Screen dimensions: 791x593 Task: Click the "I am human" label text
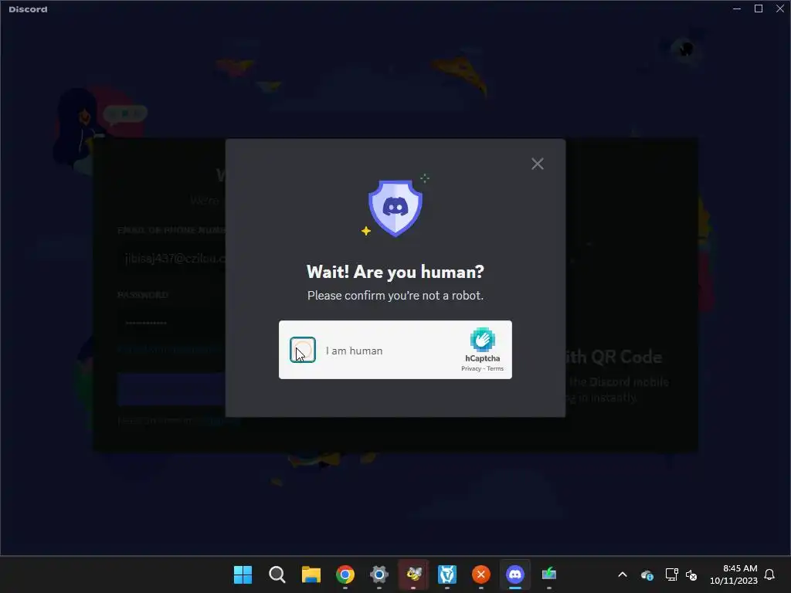tap(354, 351)
